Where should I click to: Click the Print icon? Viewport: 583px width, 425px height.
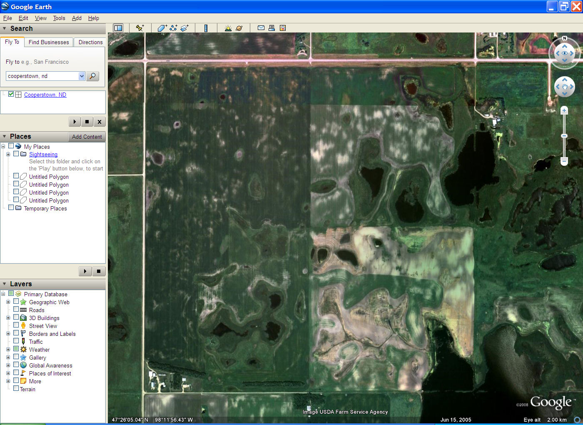272,28
